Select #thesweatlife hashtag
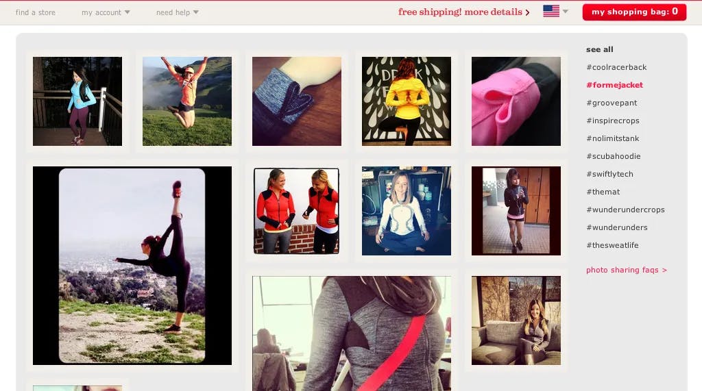Image resolution: width=702 pixels, height=391 pixels. [x=612, y=245]
